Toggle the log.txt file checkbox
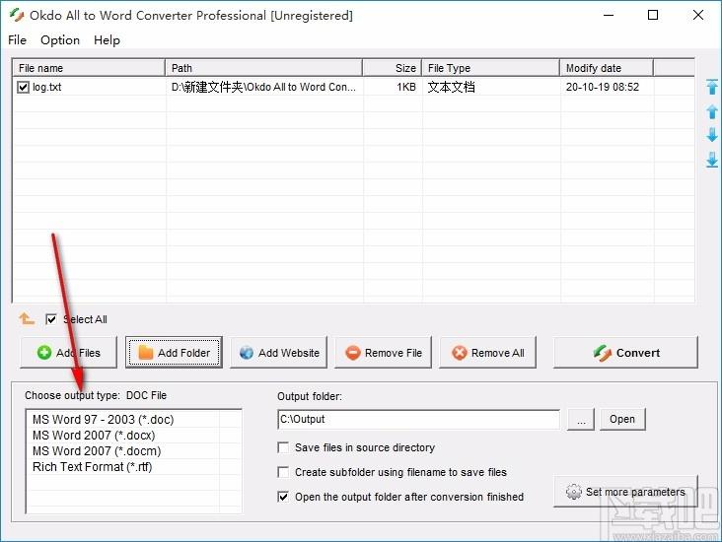Image resolution: width=722 pixels, height=542 pixels. 23,87
